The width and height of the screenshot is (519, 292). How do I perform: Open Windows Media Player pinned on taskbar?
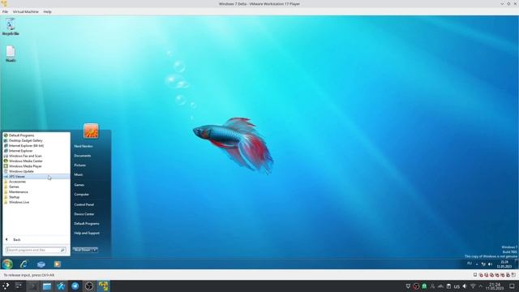(x=58, y=264)
